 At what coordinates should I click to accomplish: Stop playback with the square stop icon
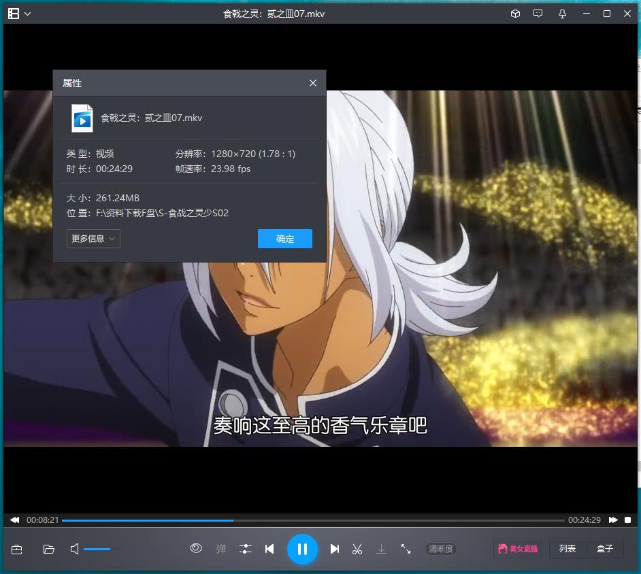[628, 520]
